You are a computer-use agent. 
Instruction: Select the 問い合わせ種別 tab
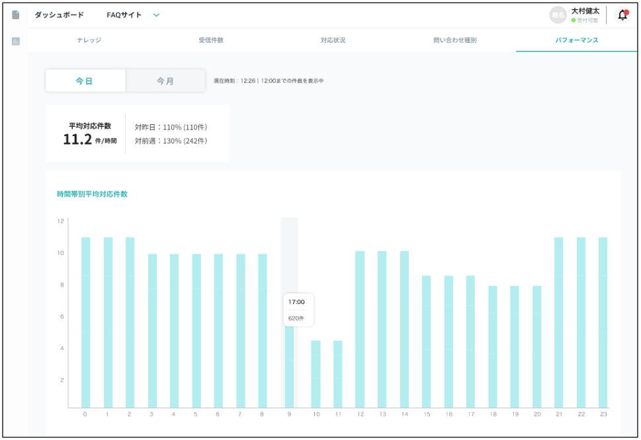[454, 40]
